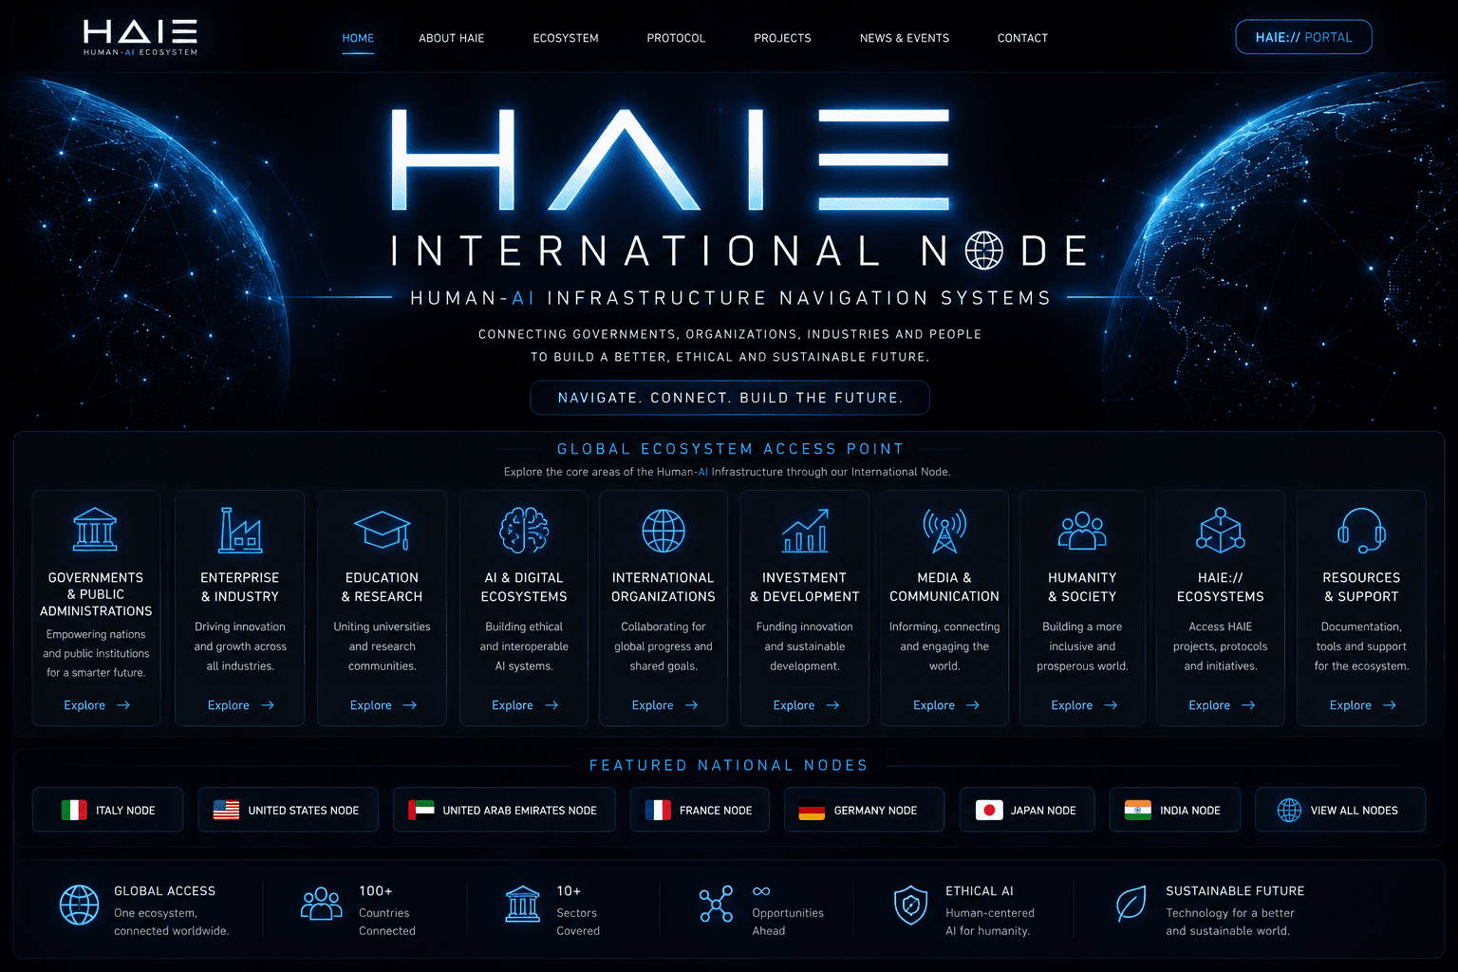Click the United Arab Emirates flag icon
Image resolution: width=1458 pixels, height=972 pixels.
[421, 810]
